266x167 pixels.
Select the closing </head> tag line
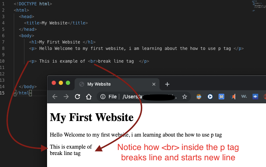(x=28, y=29)
